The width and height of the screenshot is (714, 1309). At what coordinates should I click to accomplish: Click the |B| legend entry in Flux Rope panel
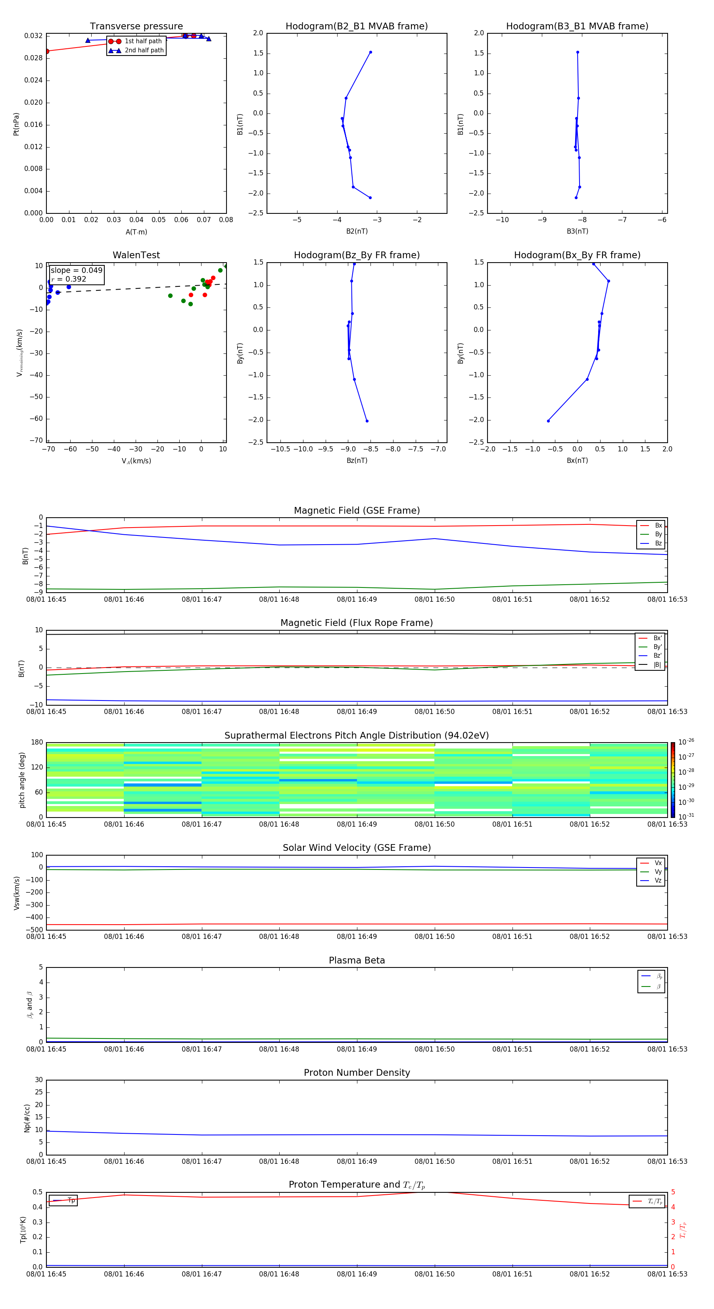651,665
